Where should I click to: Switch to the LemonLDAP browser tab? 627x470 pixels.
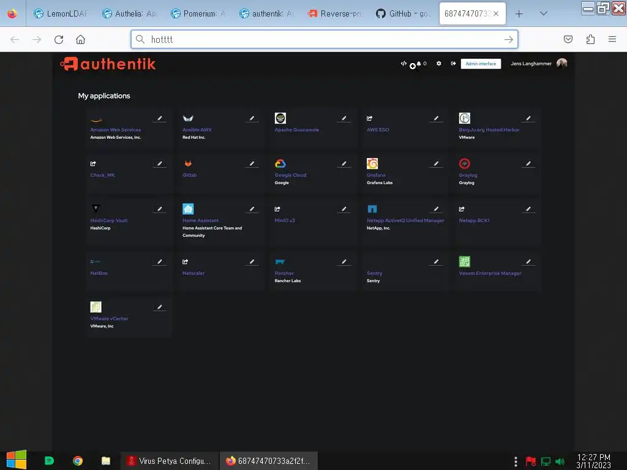(x=61, y=13)
